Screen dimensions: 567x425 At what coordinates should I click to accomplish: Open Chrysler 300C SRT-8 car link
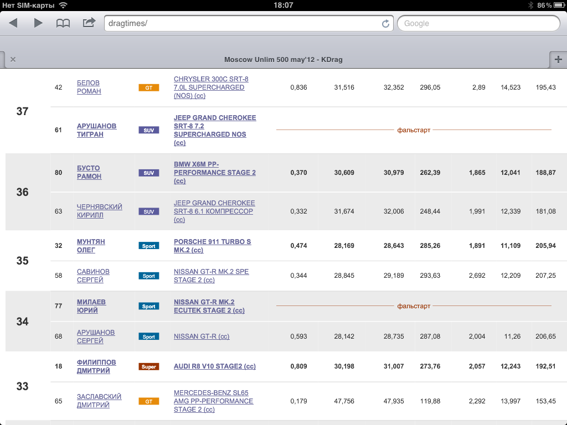click(x=211, y=87)
